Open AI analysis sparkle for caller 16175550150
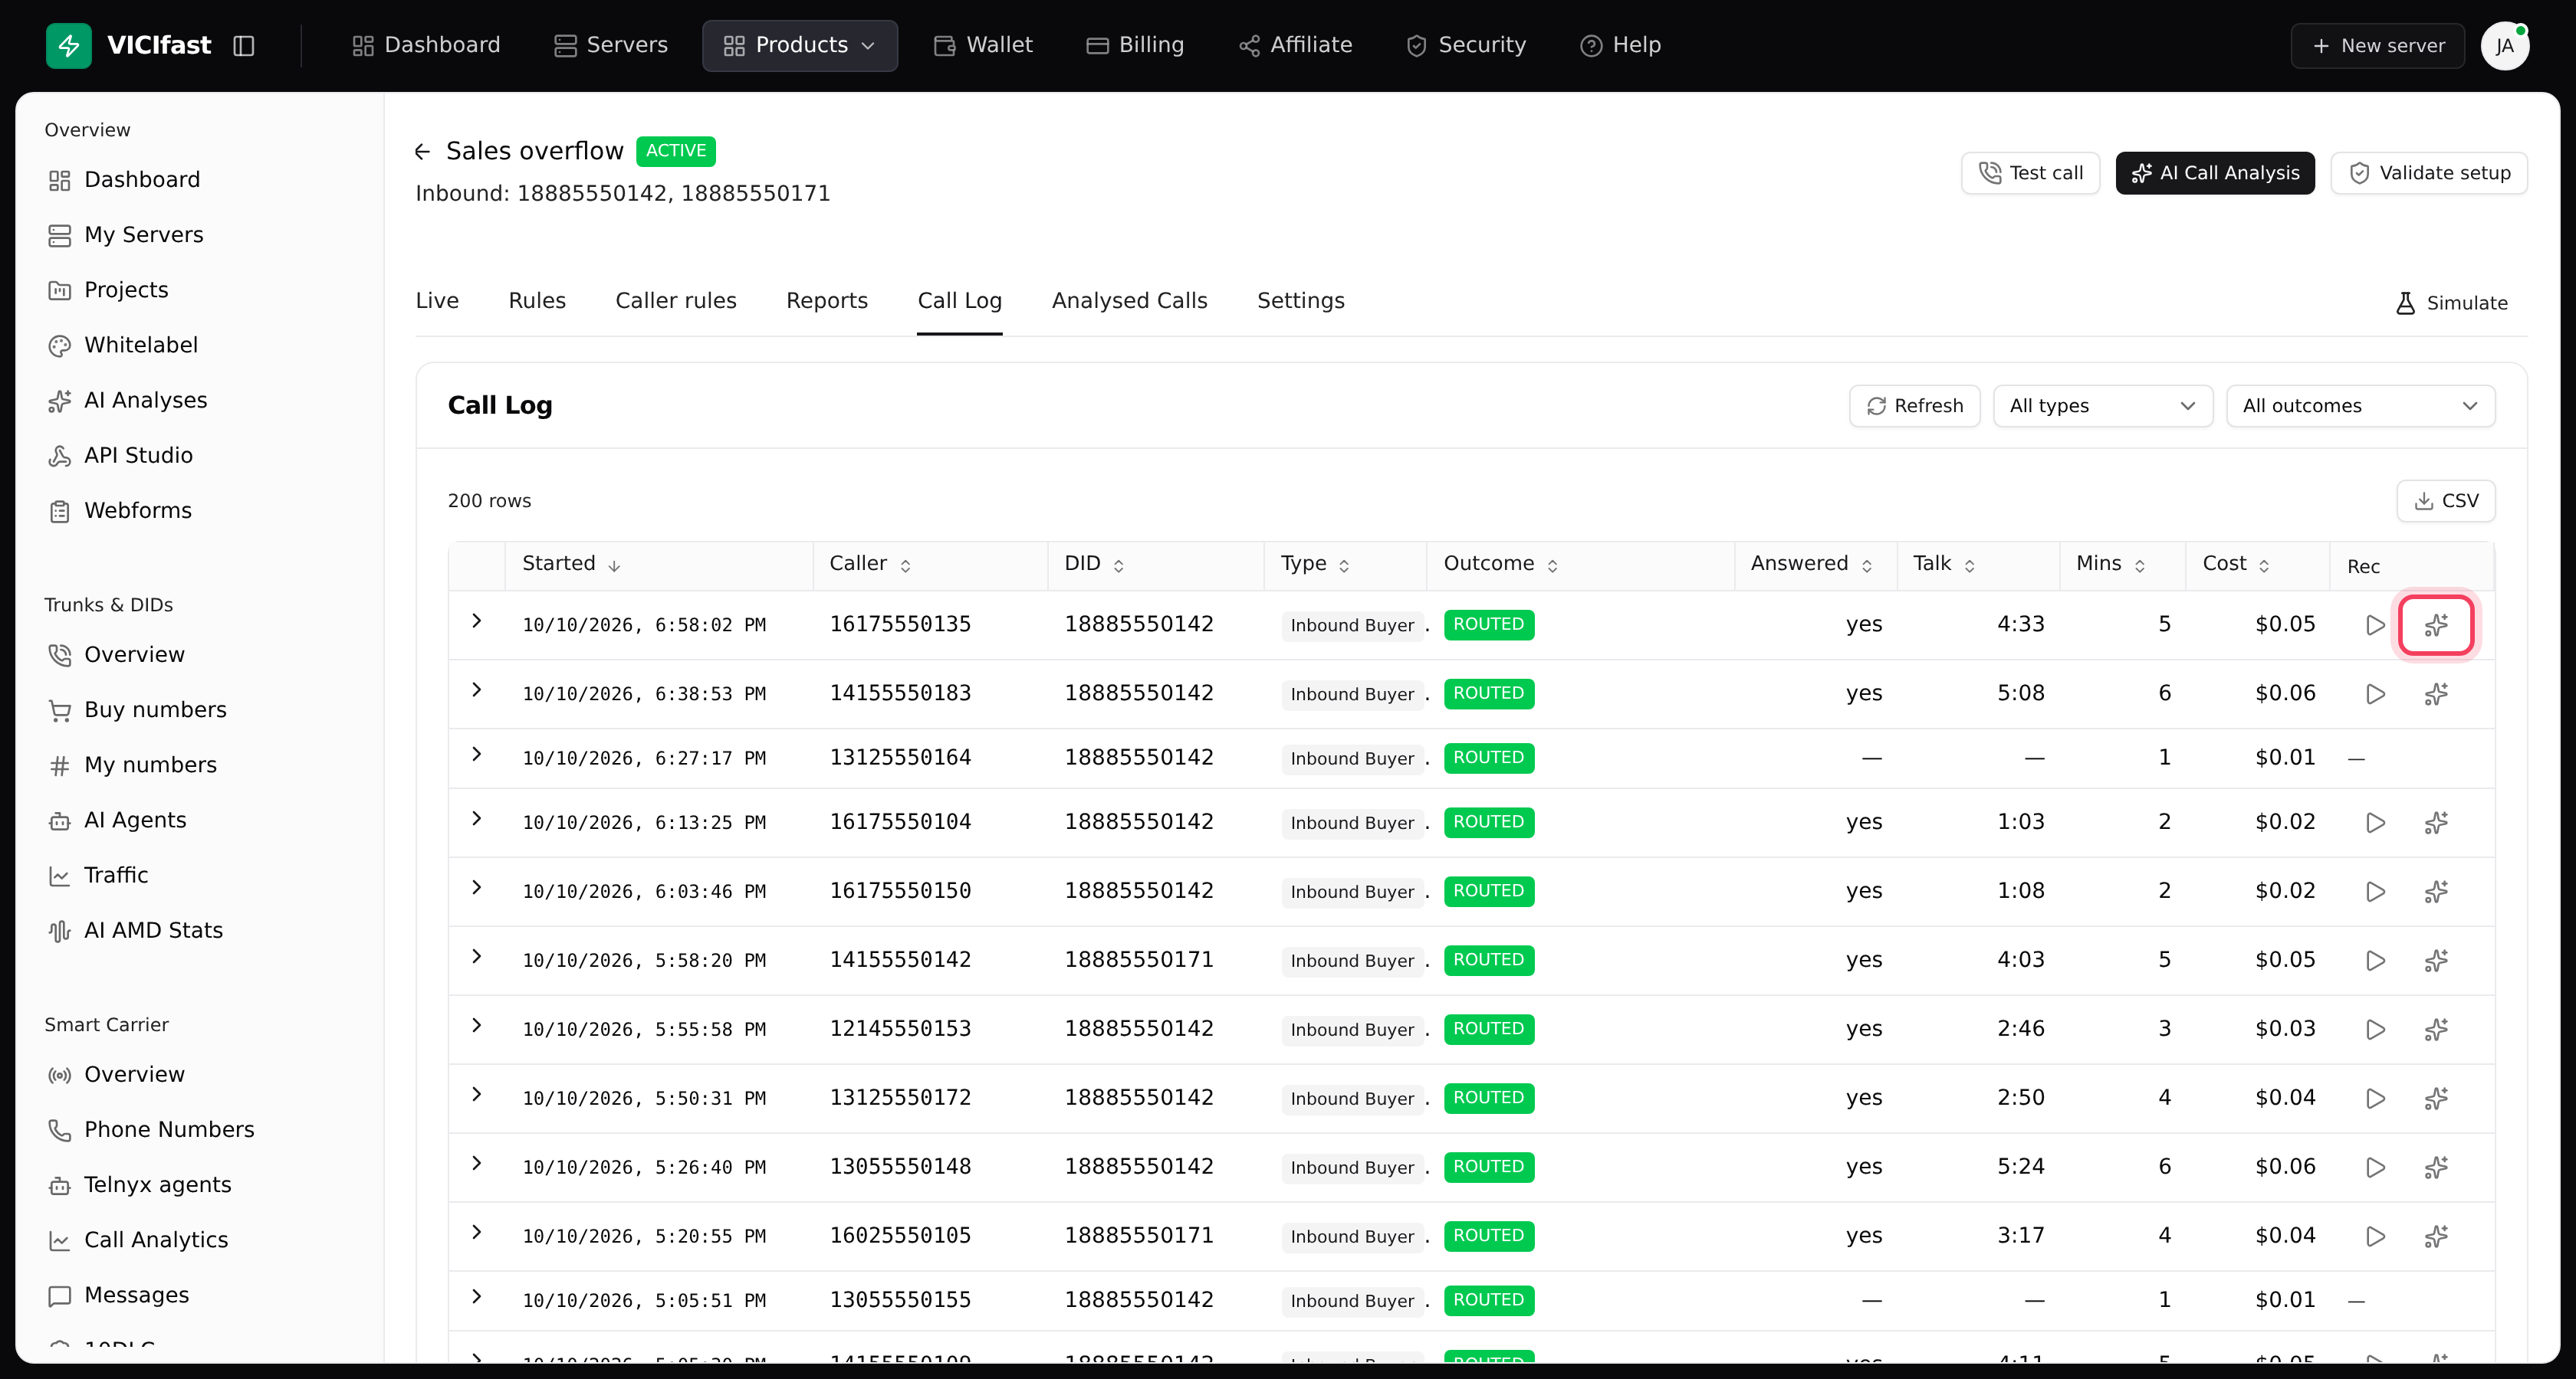 pos(2436,891)
